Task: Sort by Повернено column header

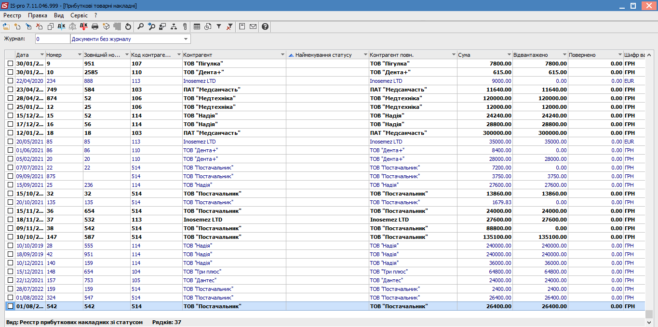Action: pos(595,55)
